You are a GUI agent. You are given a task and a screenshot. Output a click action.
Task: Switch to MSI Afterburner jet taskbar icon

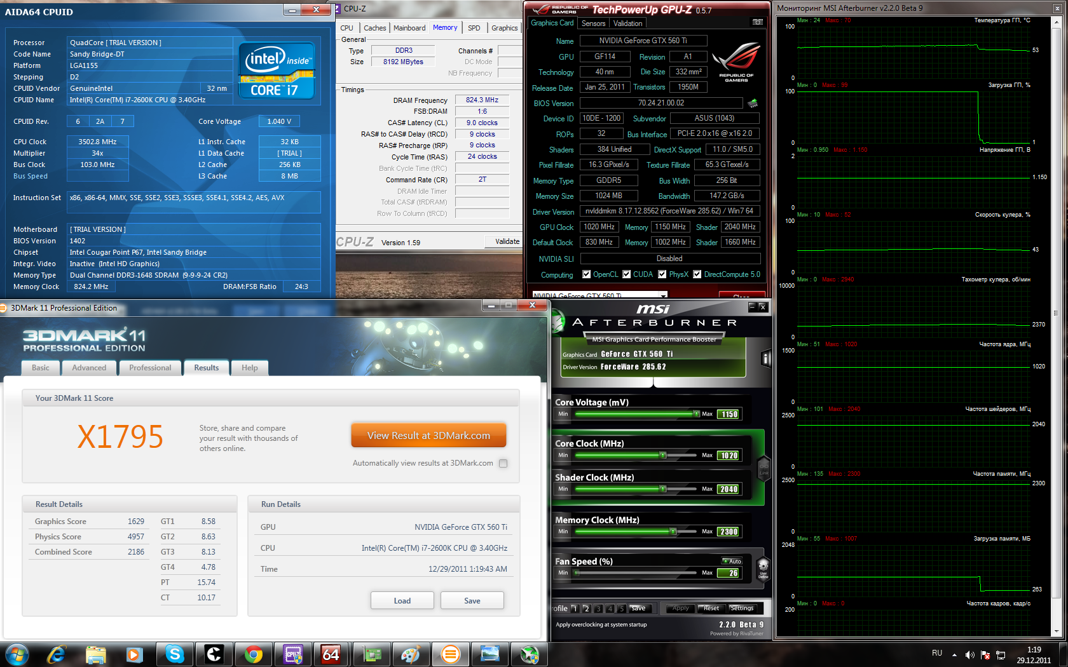tap(529, 654)
